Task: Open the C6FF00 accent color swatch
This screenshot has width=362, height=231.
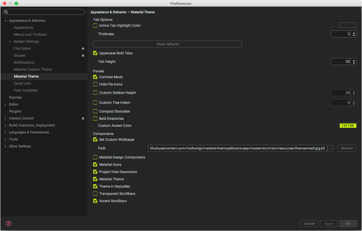Action: pos(348,126)
